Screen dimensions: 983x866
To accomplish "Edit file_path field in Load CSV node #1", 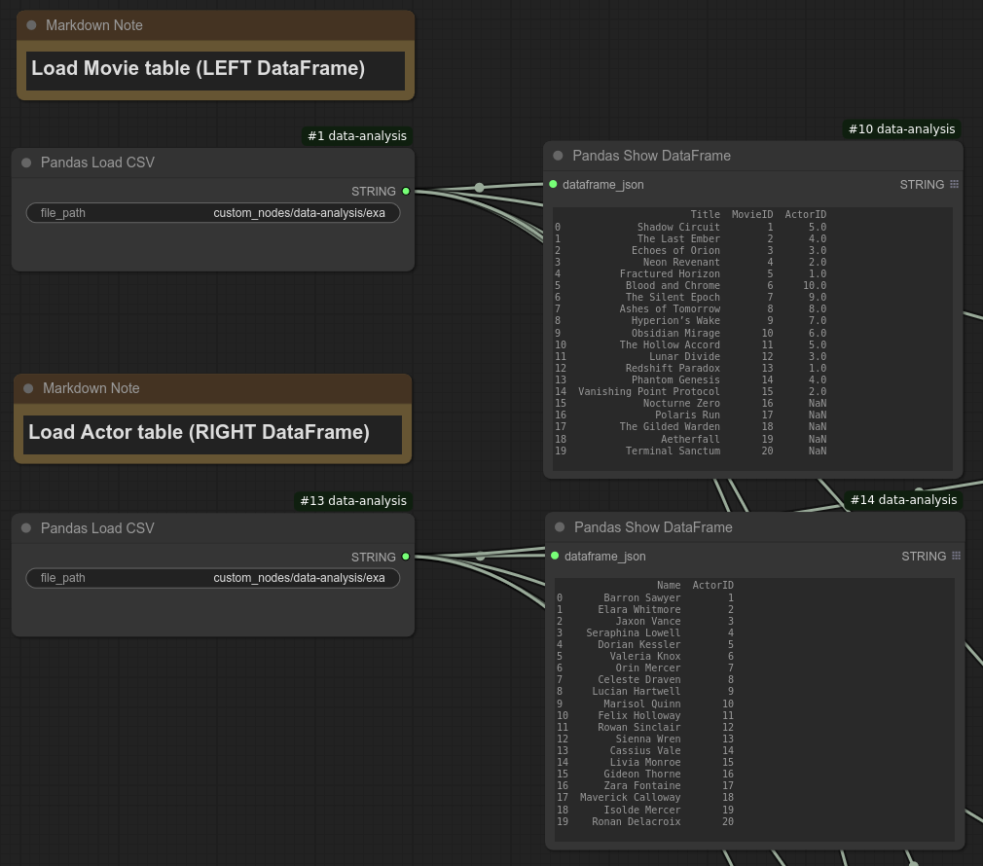I will [x=213, y=213].
